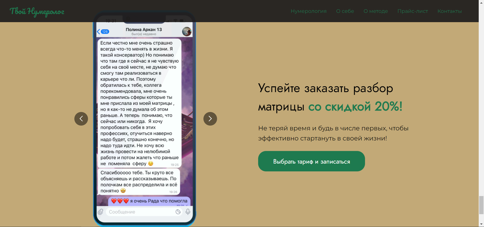Click the scrollbar down arrow
This screenshot has height=227, width=484.
[x=481, y=224]
